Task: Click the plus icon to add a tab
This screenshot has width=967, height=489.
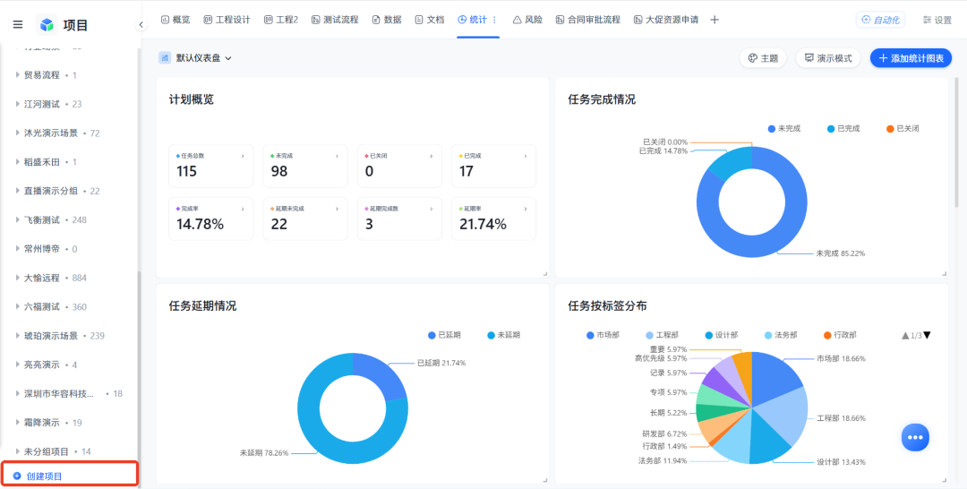Action: [x=715, y=20]
